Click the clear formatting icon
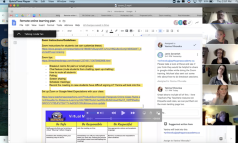The image size is (238, 143). pos(178,31)
